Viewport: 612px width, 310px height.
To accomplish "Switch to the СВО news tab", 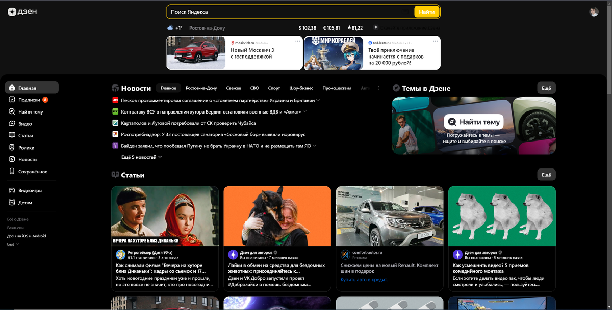I will [x=255, y=88].
